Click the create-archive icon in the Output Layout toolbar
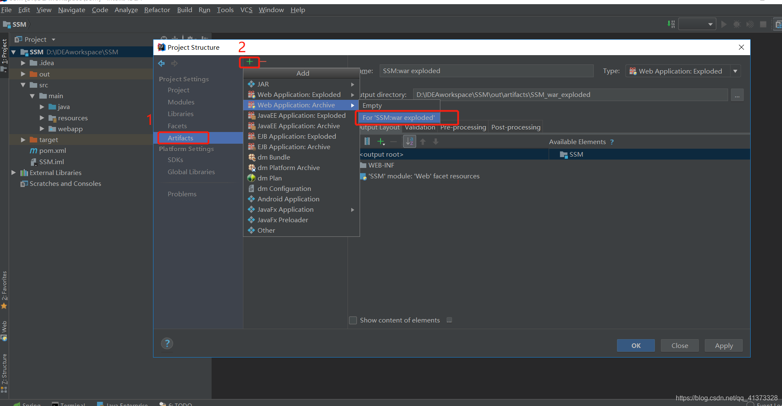782x406 pixels. click(x=367, y=142)
